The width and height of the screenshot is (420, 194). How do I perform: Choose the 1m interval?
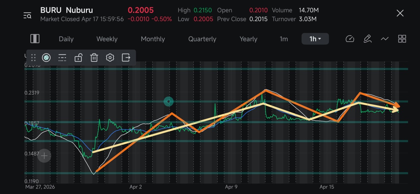pyautogui.click(x=284, y=39)
